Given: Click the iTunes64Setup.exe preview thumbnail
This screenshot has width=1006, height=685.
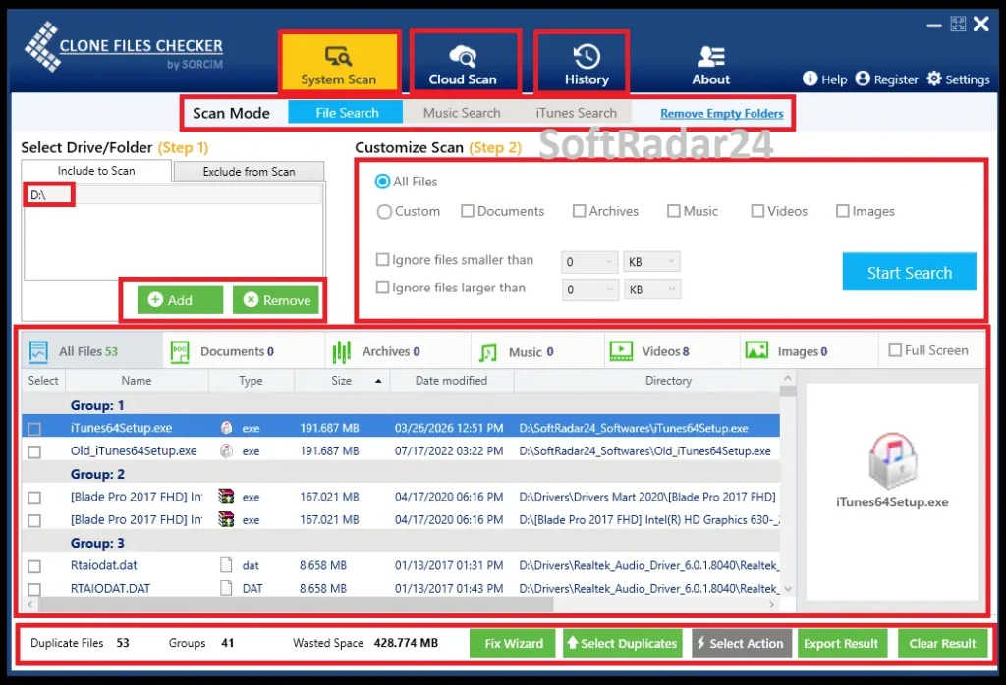Looking at the screenshot, I should click(892, 461).
